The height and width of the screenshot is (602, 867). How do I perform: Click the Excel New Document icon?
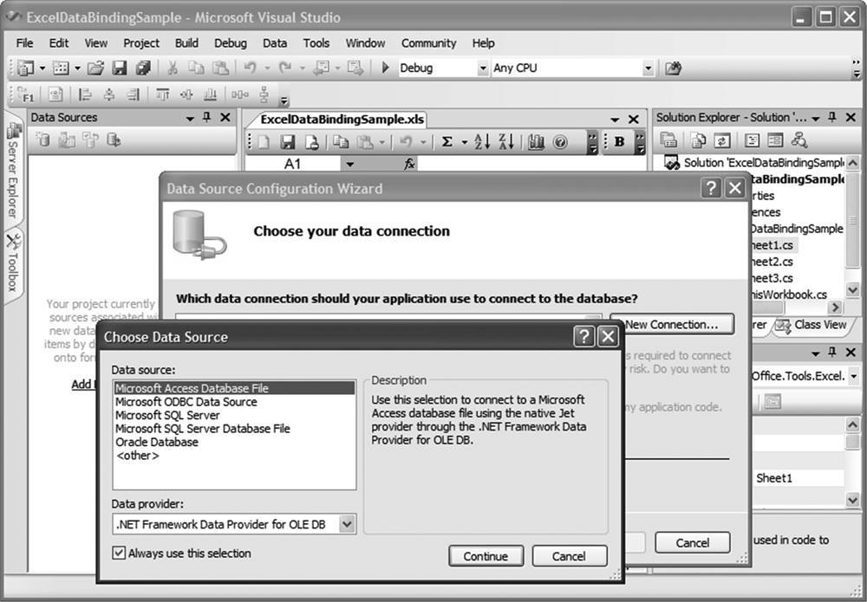pos(264,142)
